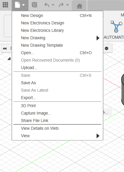Click the browser minus circle icon
The height and width of the screenshot is (172, 124).
click(106, 49)
